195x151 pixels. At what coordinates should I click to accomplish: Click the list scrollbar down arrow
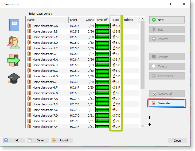[x=143, y=126]
